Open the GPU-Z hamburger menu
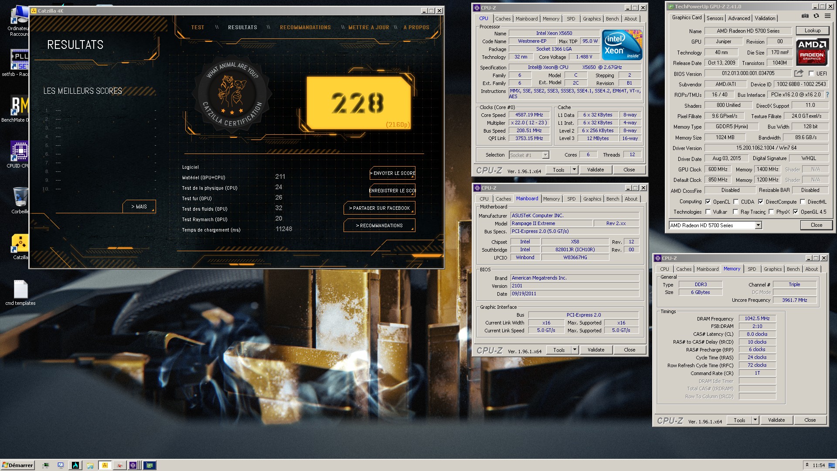 827,16
